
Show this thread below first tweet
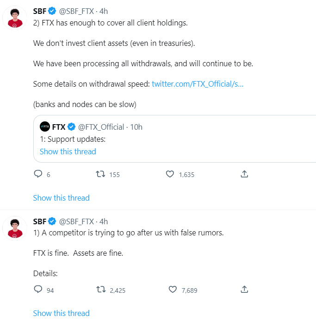coord(62,198)
